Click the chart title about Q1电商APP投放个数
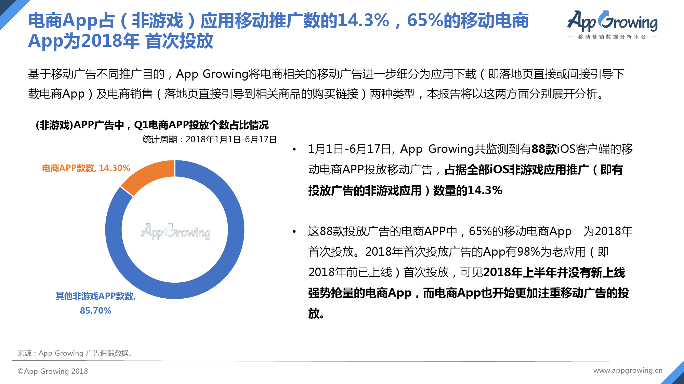This screenshot has height=384, width=684. tap(152, 125)
